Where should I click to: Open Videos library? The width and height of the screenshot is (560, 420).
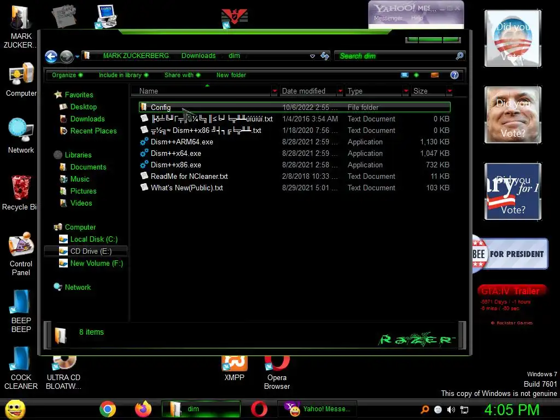[81, 203]
